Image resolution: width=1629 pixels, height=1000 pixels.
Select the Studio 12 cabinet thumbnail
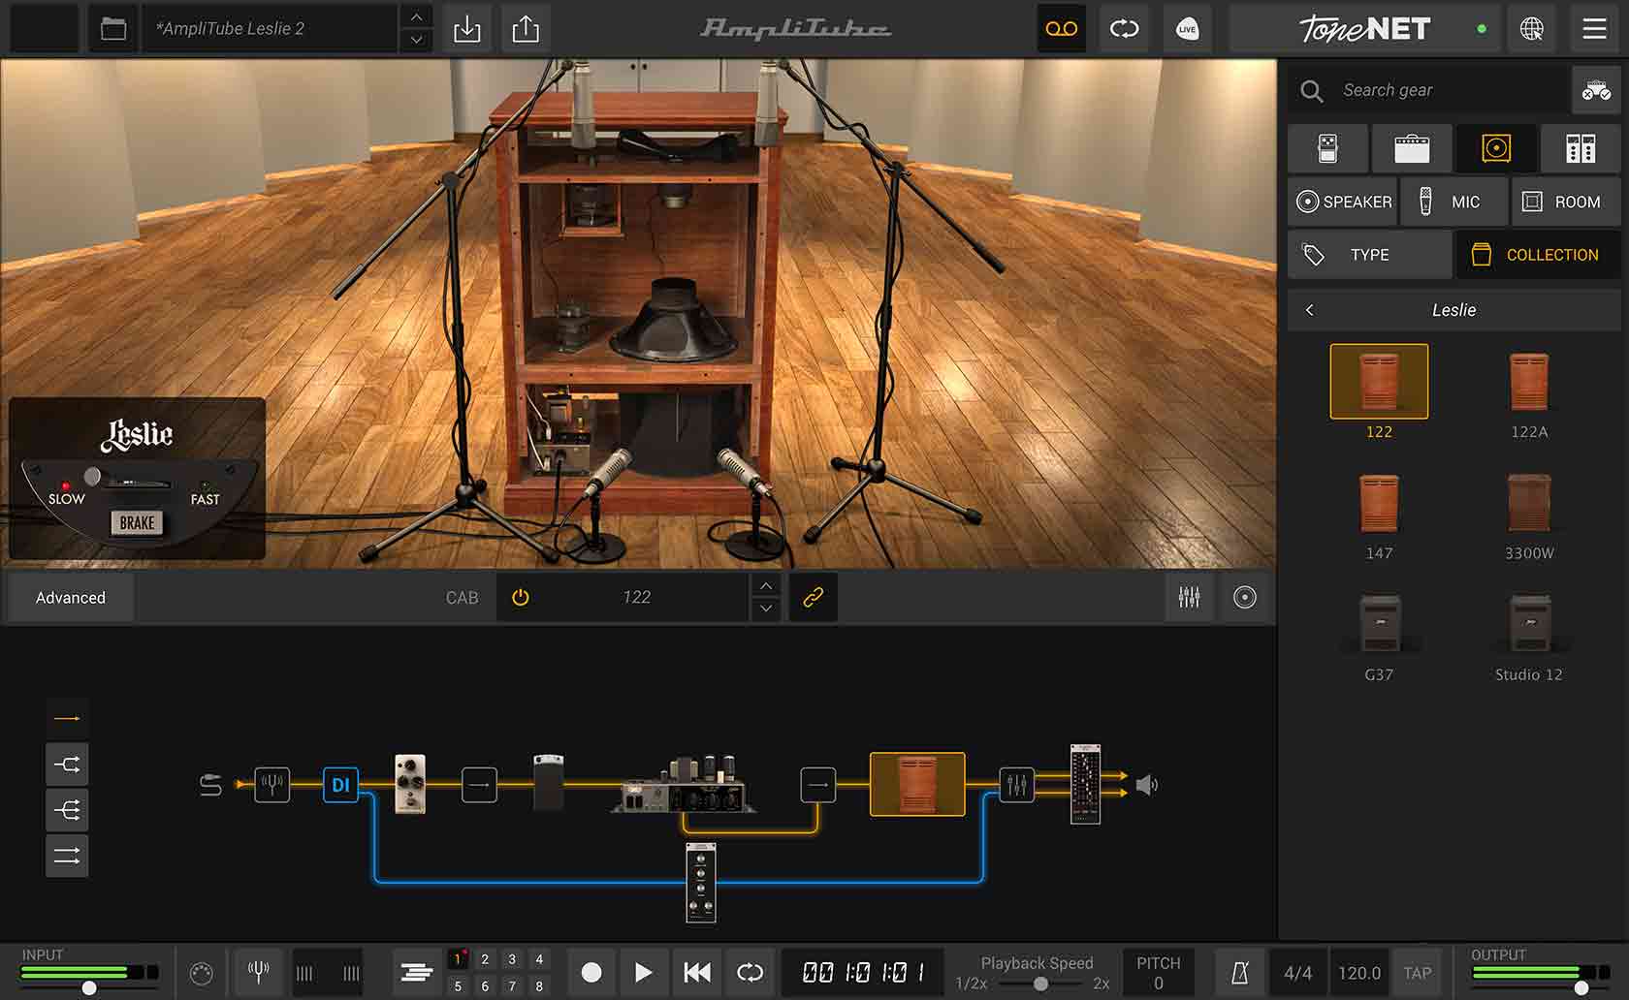1529,624
